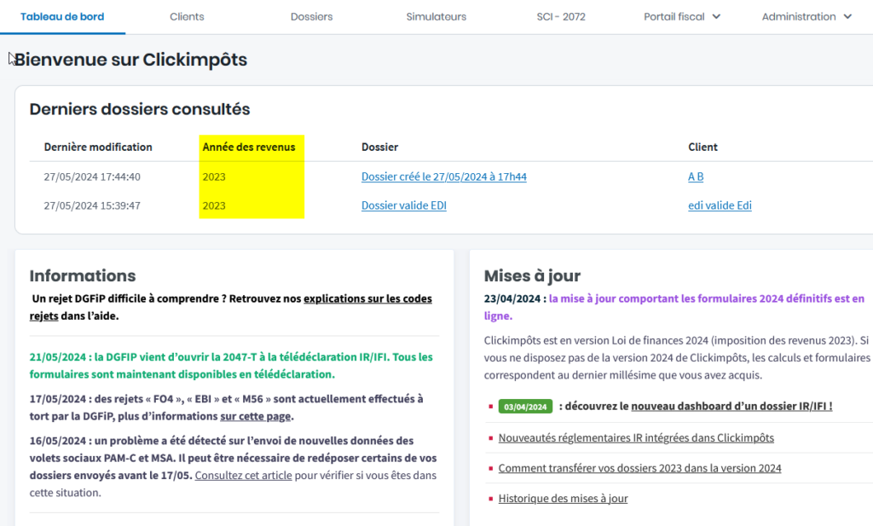Select the SCI - 2072 tab
873x526 pixels.
560,16
